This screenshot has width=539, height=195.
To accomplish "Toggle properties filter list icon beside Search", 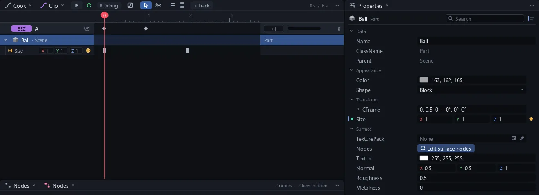I will click(x=531, y=18).
